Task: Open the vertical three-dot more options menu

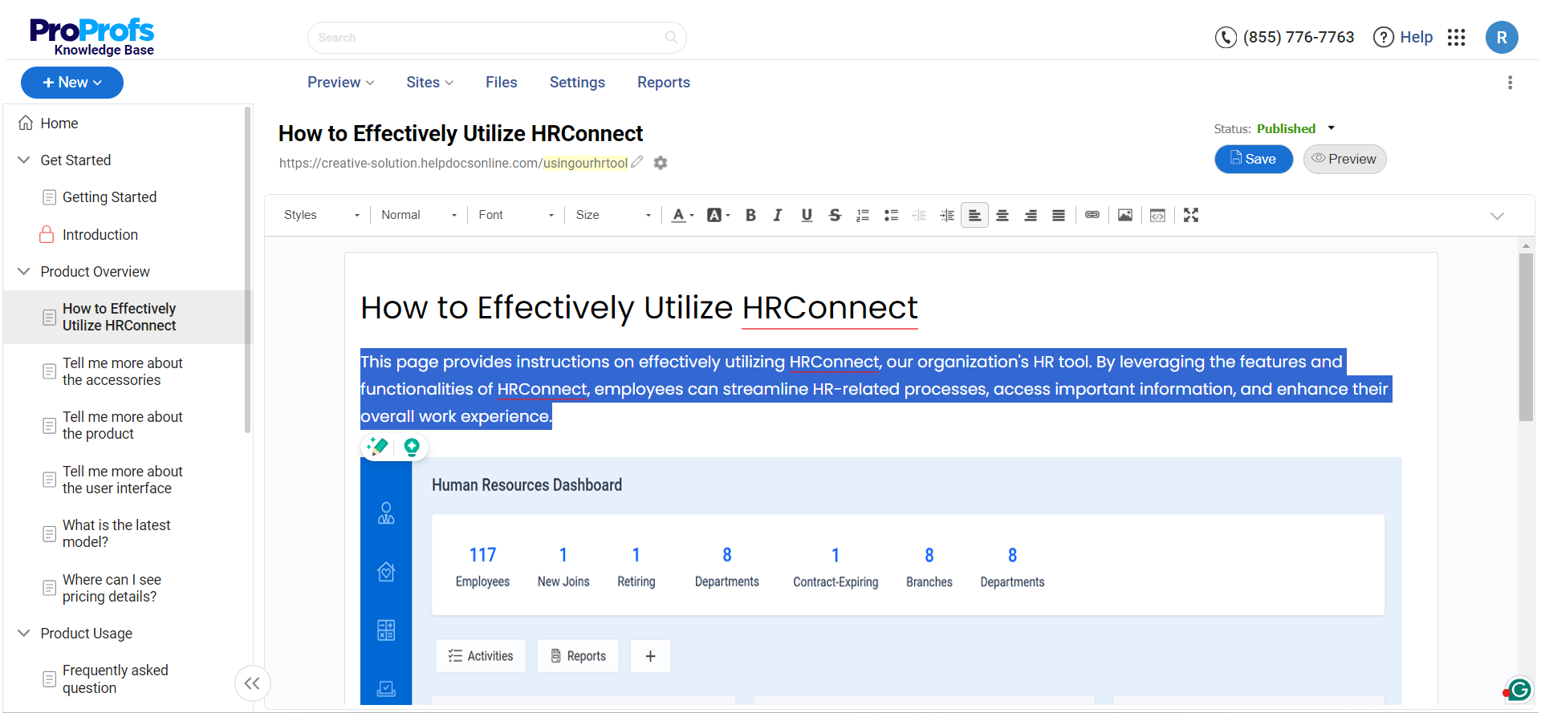Action: (x=1510, y=83)
